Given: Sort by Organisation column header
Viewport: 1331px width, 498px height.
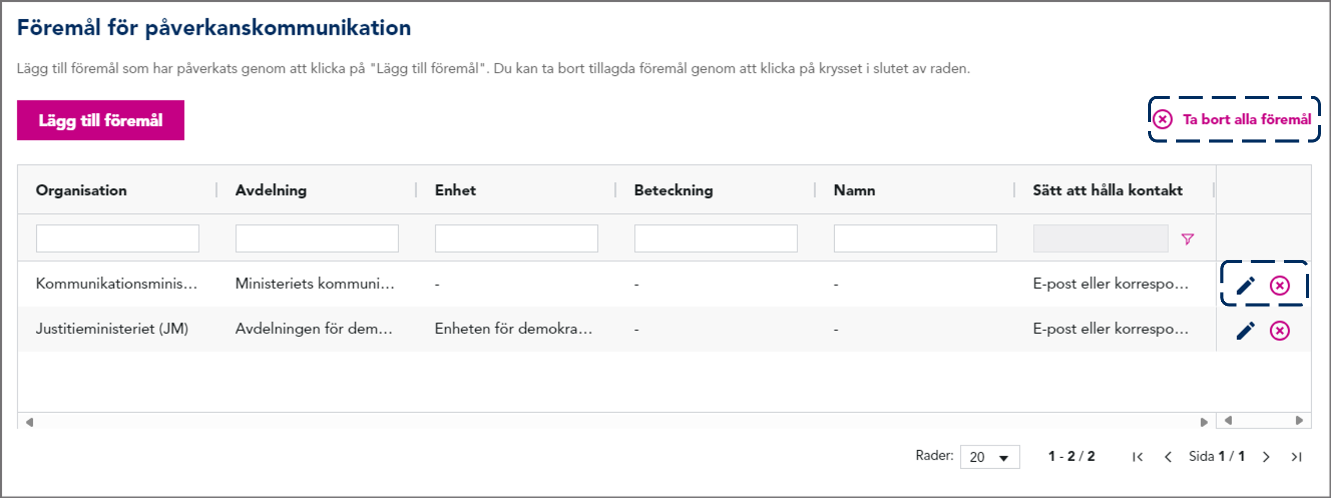Looking at the screenshot, I should (x=81, y=190).
